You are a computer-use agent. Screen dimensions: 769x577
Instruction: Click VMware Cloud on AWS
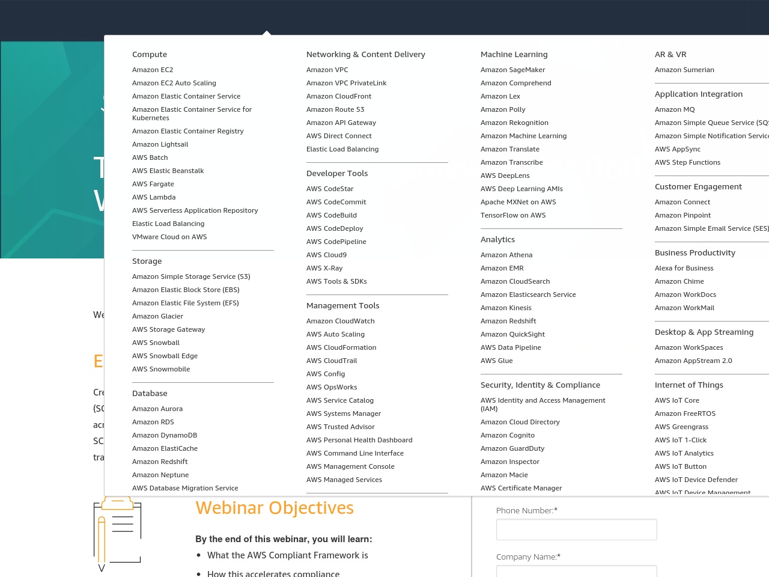(169, 237)
